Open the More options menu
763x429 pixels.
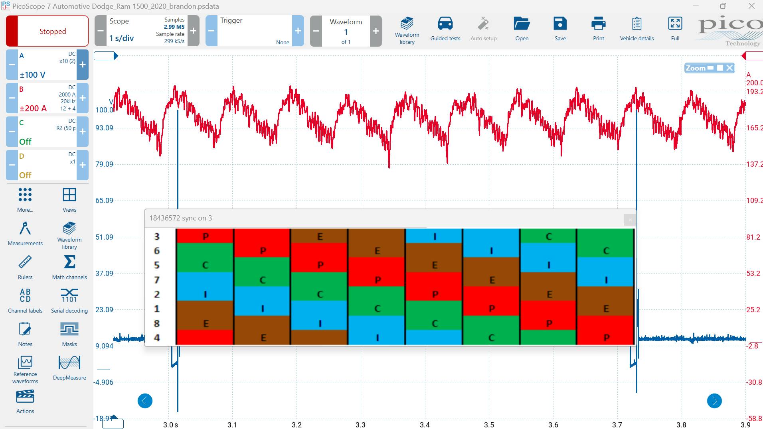pos(25,199)
